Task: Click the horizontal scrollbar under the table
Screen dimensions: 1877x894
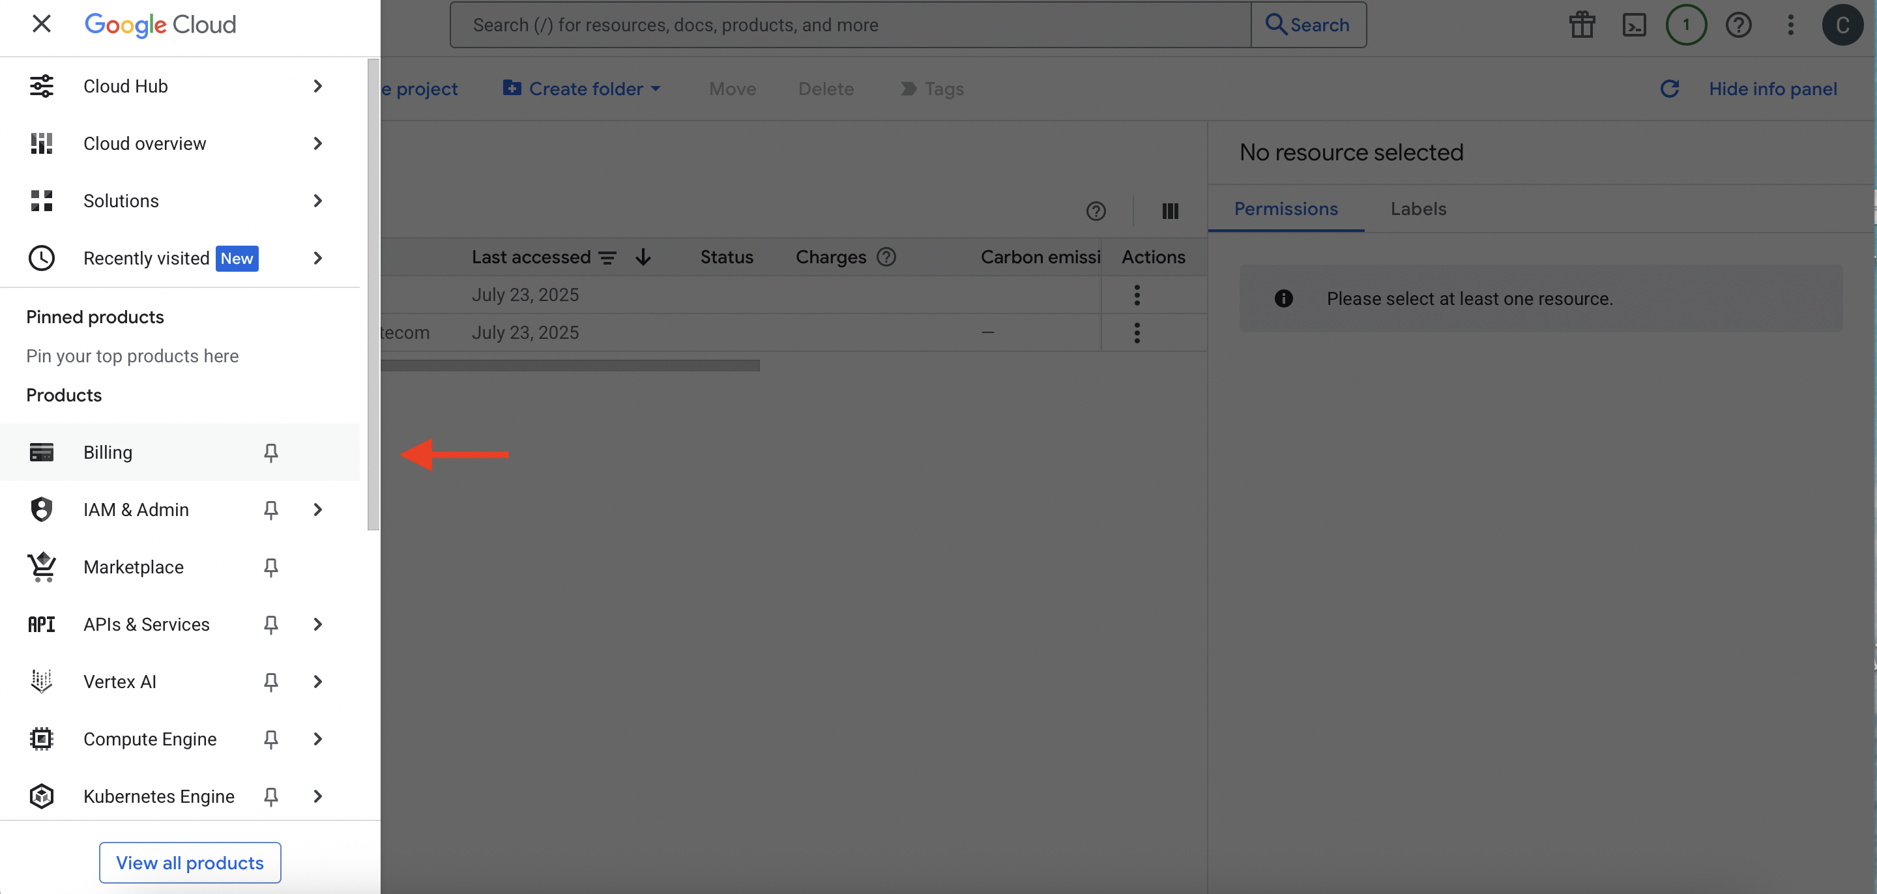Action: click(x=570, y=366)
